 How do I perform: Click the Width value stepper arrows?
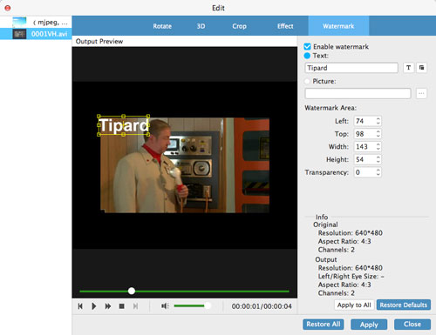click(x=378, y=146)
